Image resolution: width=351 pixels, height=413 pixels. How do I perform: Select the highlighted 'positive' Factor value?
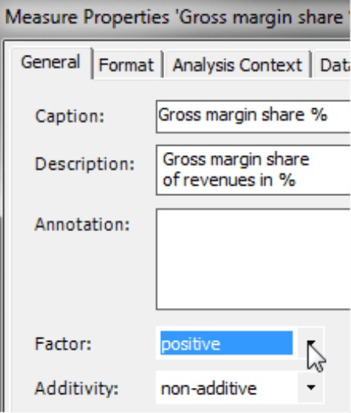226,343
